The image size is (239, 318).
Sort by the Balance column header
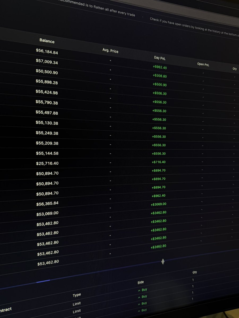(47, 41)
